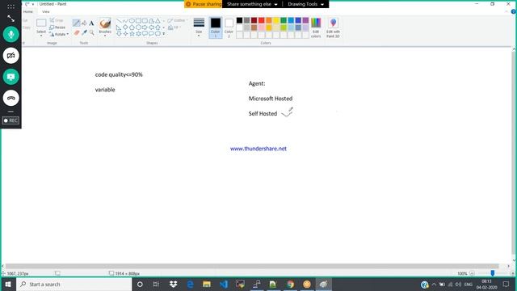Open Task View on the taskbar

pos(156,284)
